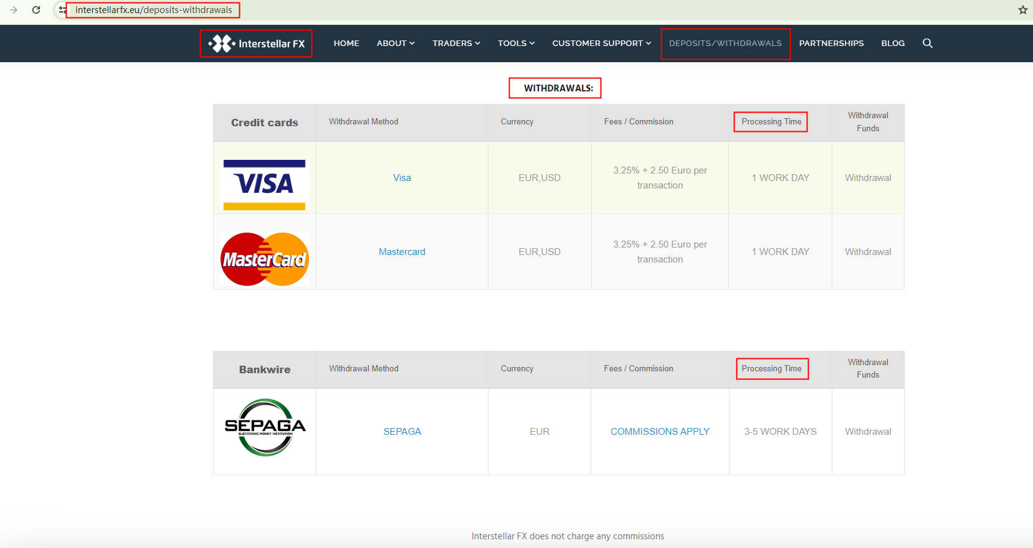Click the Interstellar FX logo
The width and height of the screenshot is (1033, 548).
coord(257,44)
